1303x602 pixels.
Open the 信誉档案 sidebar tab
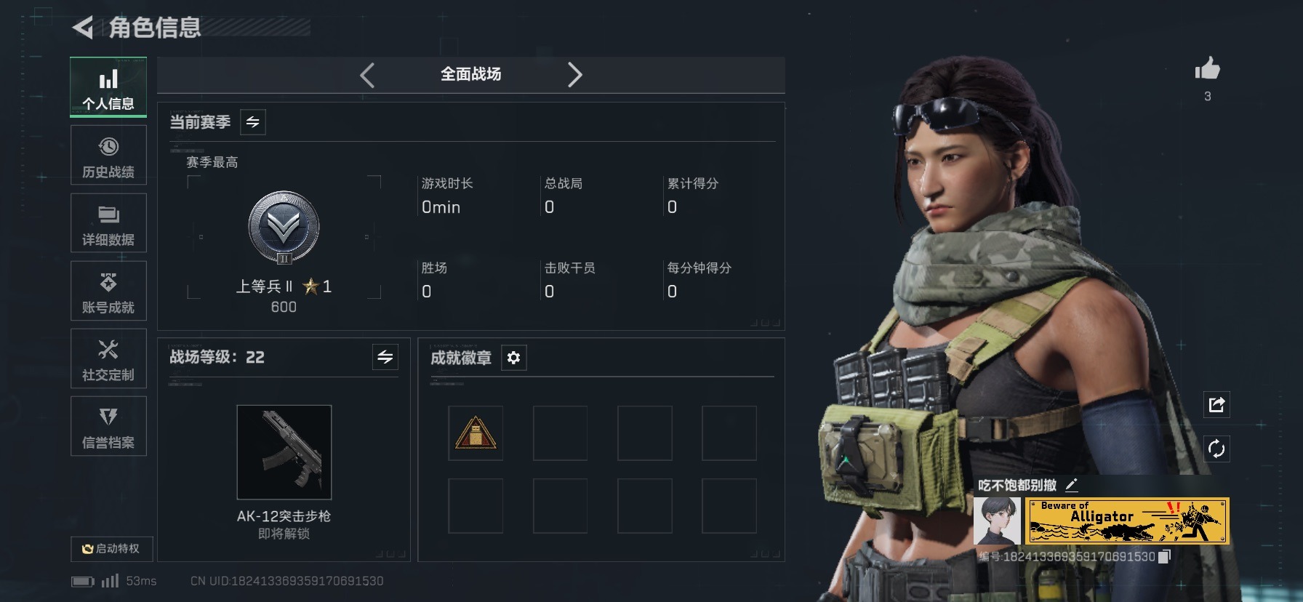click(x=108, y=426)
